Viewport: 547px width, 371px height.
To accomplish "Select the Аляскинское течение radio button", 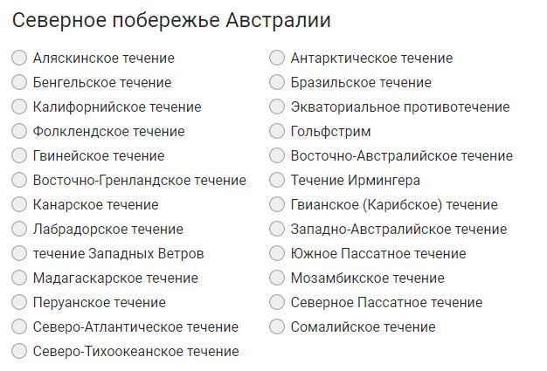I will coord(19,58).
